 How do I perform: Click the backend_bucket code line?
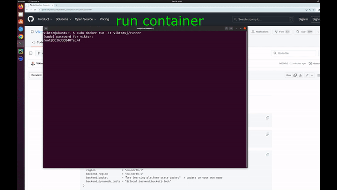tap(154, 178)
